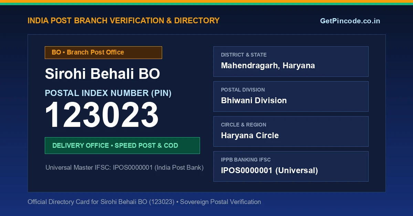Click the Mahendragarh, Haryana value
This screenshot has width=413, height=216.
click(x=268, y=65)
